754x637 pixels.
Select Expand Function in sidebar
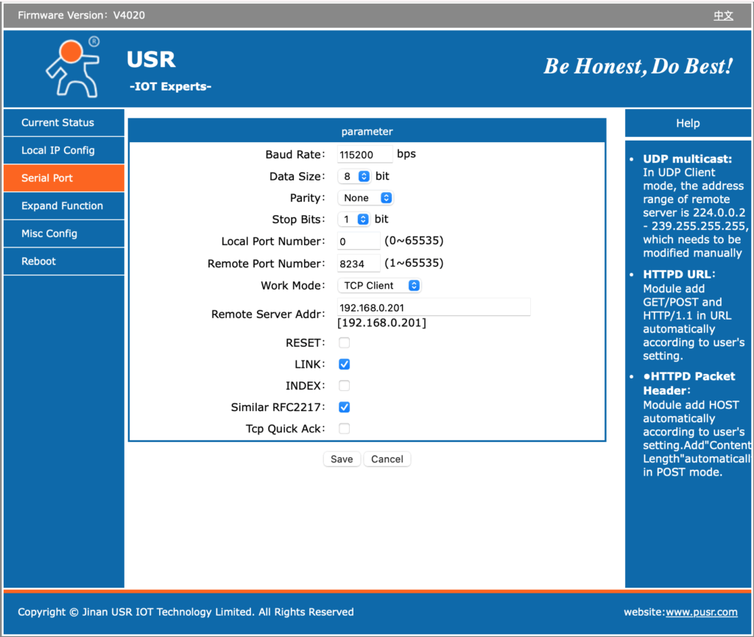(63, 206)
